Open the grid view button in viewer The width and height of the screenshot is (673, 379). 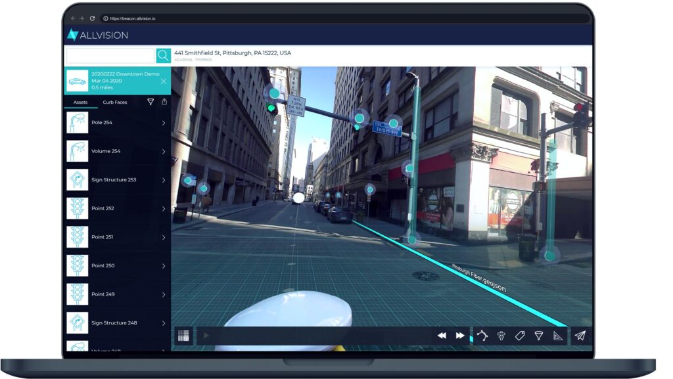[183, 336]
